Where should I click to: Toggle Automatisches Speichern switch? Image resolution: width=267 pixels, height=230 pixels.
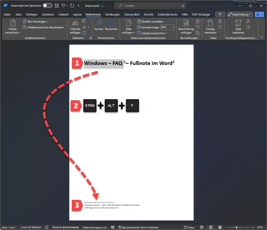47,6
